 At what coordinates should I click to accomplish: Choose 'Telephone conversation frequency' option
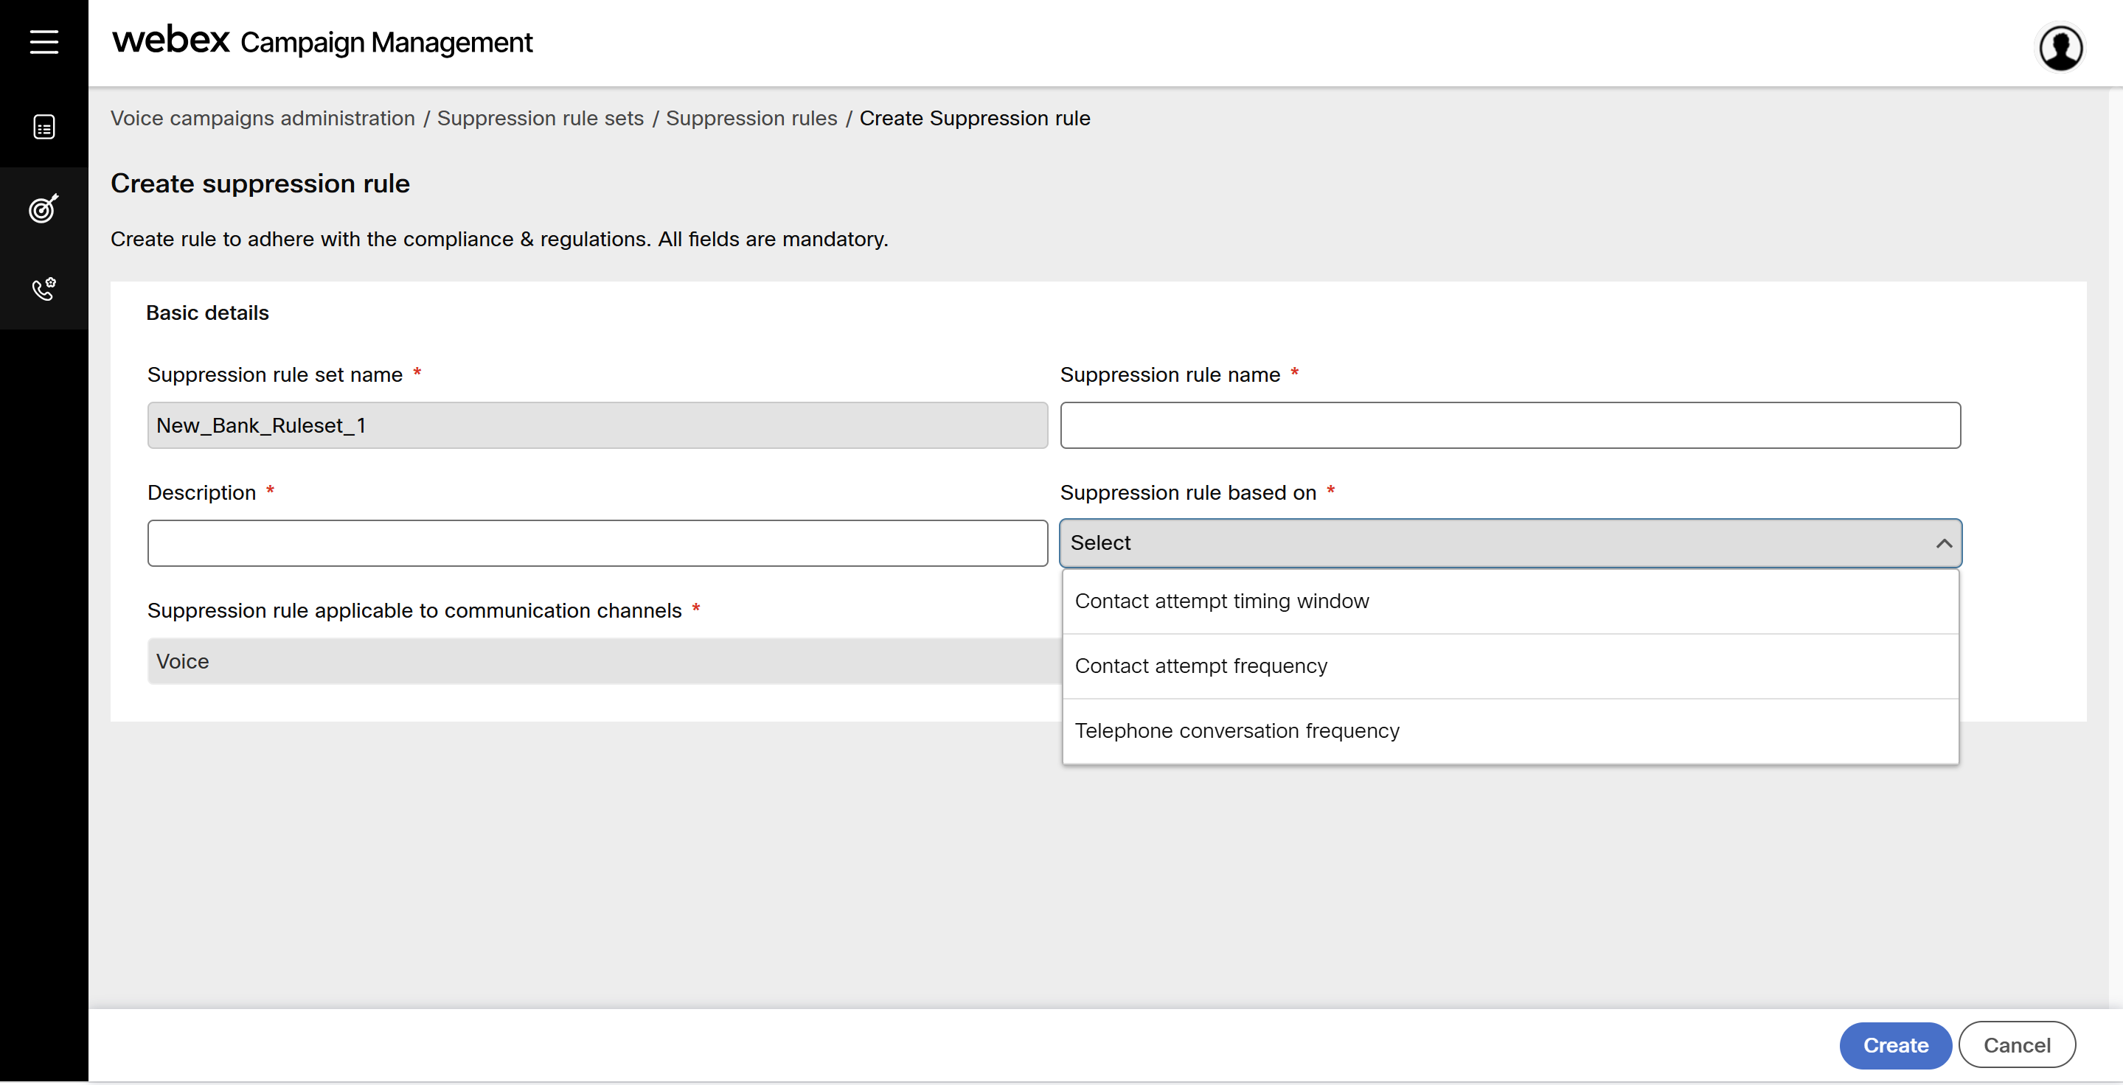coord(1236,732)
